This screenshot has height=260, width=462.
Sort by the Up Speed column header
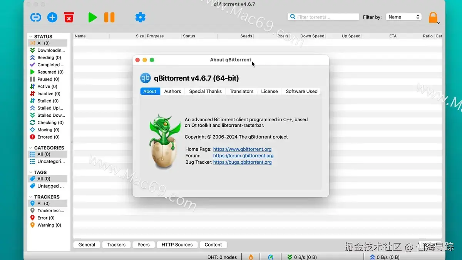(x=344, y=36)
